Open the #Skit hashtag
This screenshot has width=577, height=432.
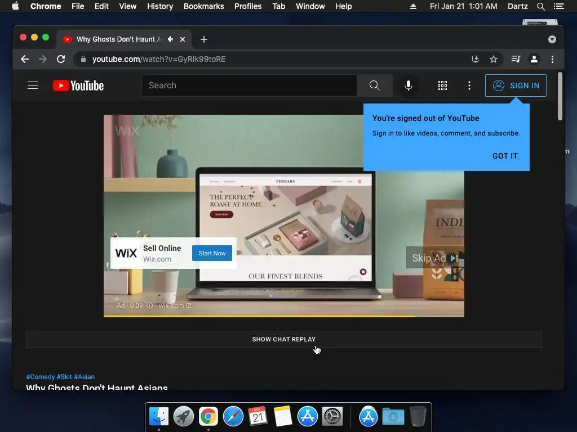click(x=64, y=377)
